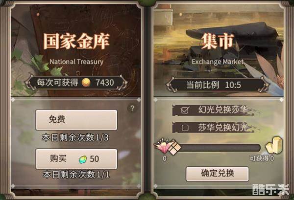294x200 pixels.
Task: Open the question mark help icon
Action: (132, 109)
